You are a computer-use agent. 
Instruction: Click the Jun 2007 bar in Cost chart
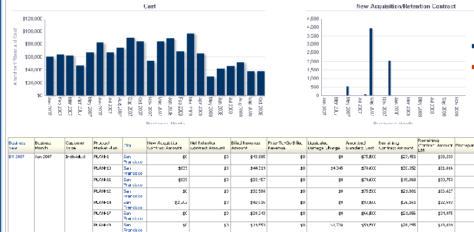pyautogui.click(x=100, y=69)
